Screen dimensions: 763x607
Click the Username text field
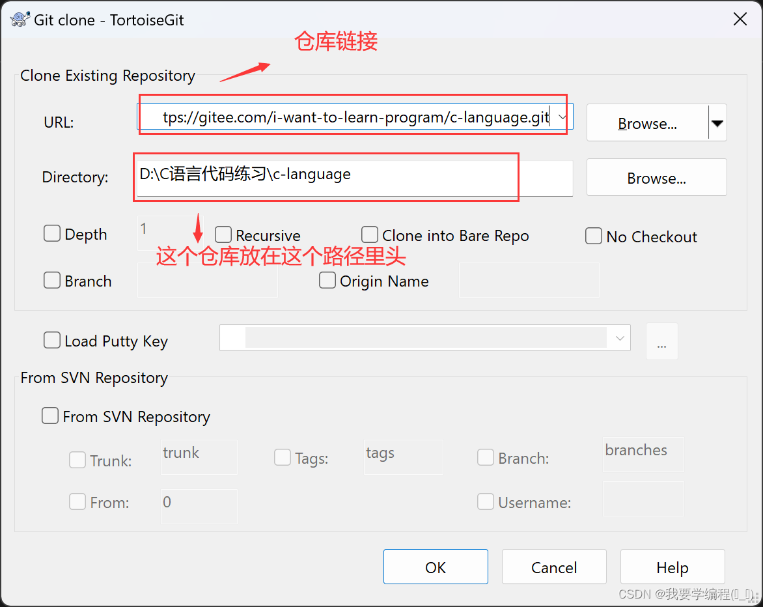[643, 499]
